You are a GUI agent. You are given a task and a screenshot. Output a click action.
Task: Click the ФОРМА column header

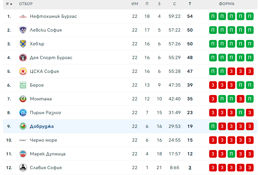pyautogui.click(x=227, y=4)
